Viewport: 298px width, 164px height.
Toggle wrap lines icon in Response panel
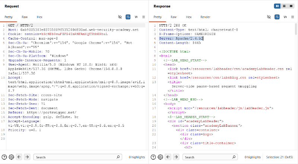[277, 17]
